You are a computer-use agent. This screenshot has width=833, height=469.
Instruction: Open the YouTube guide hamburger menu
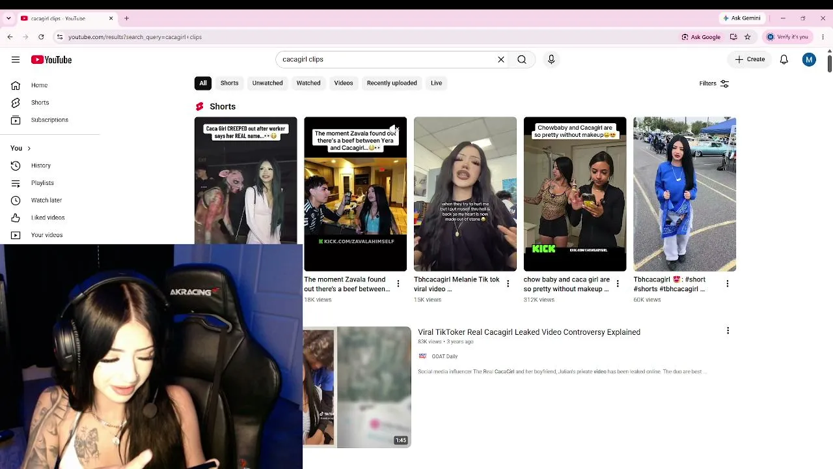[16, 59]
